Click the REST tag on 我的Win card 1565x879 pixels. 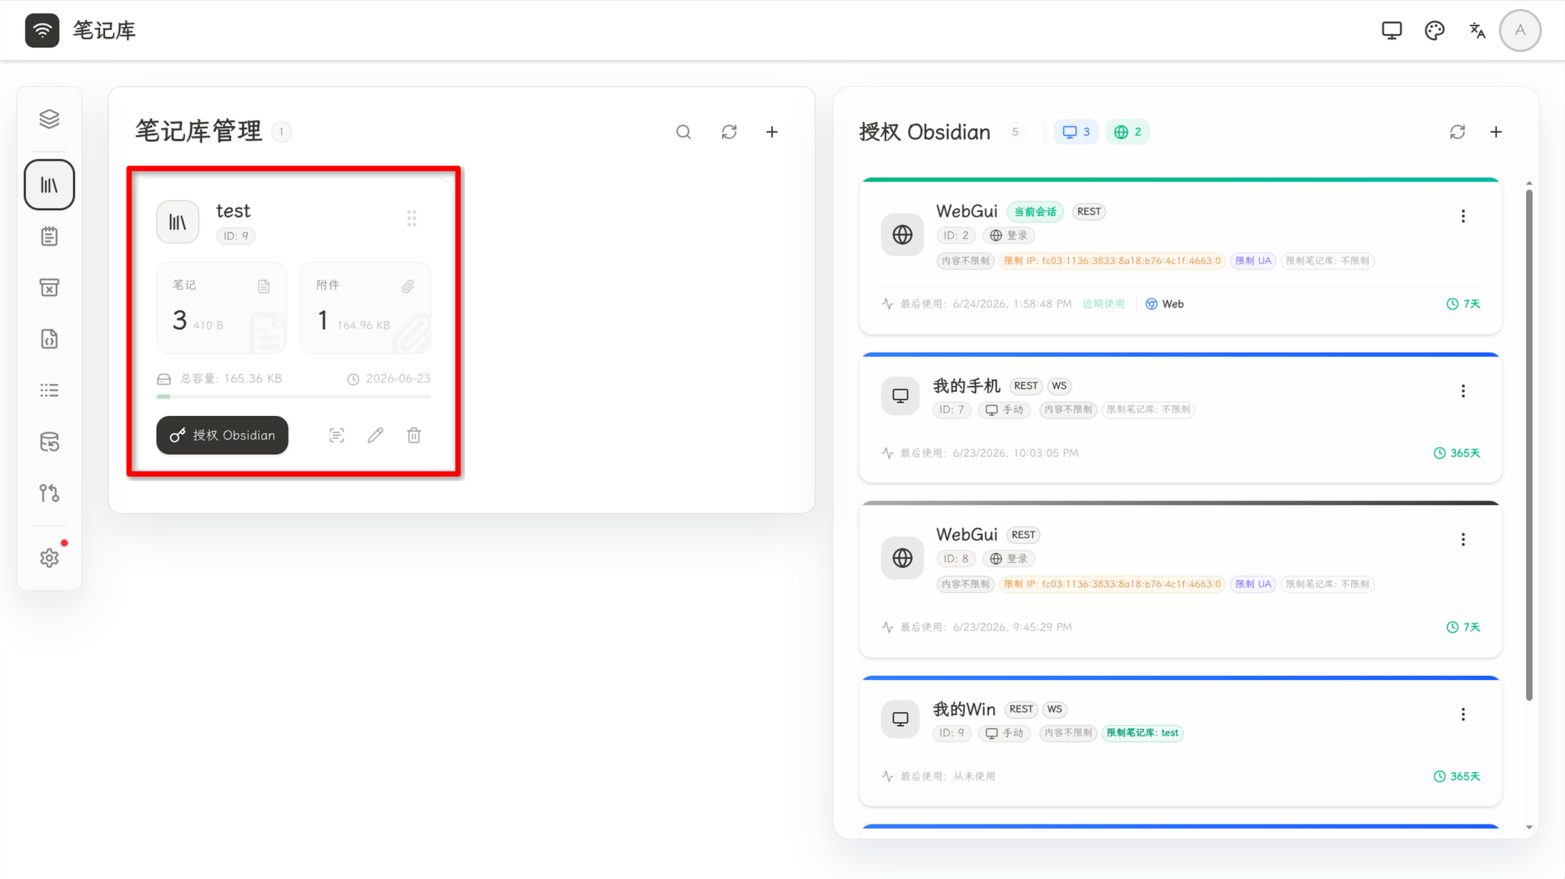(x=1021, y=709)
